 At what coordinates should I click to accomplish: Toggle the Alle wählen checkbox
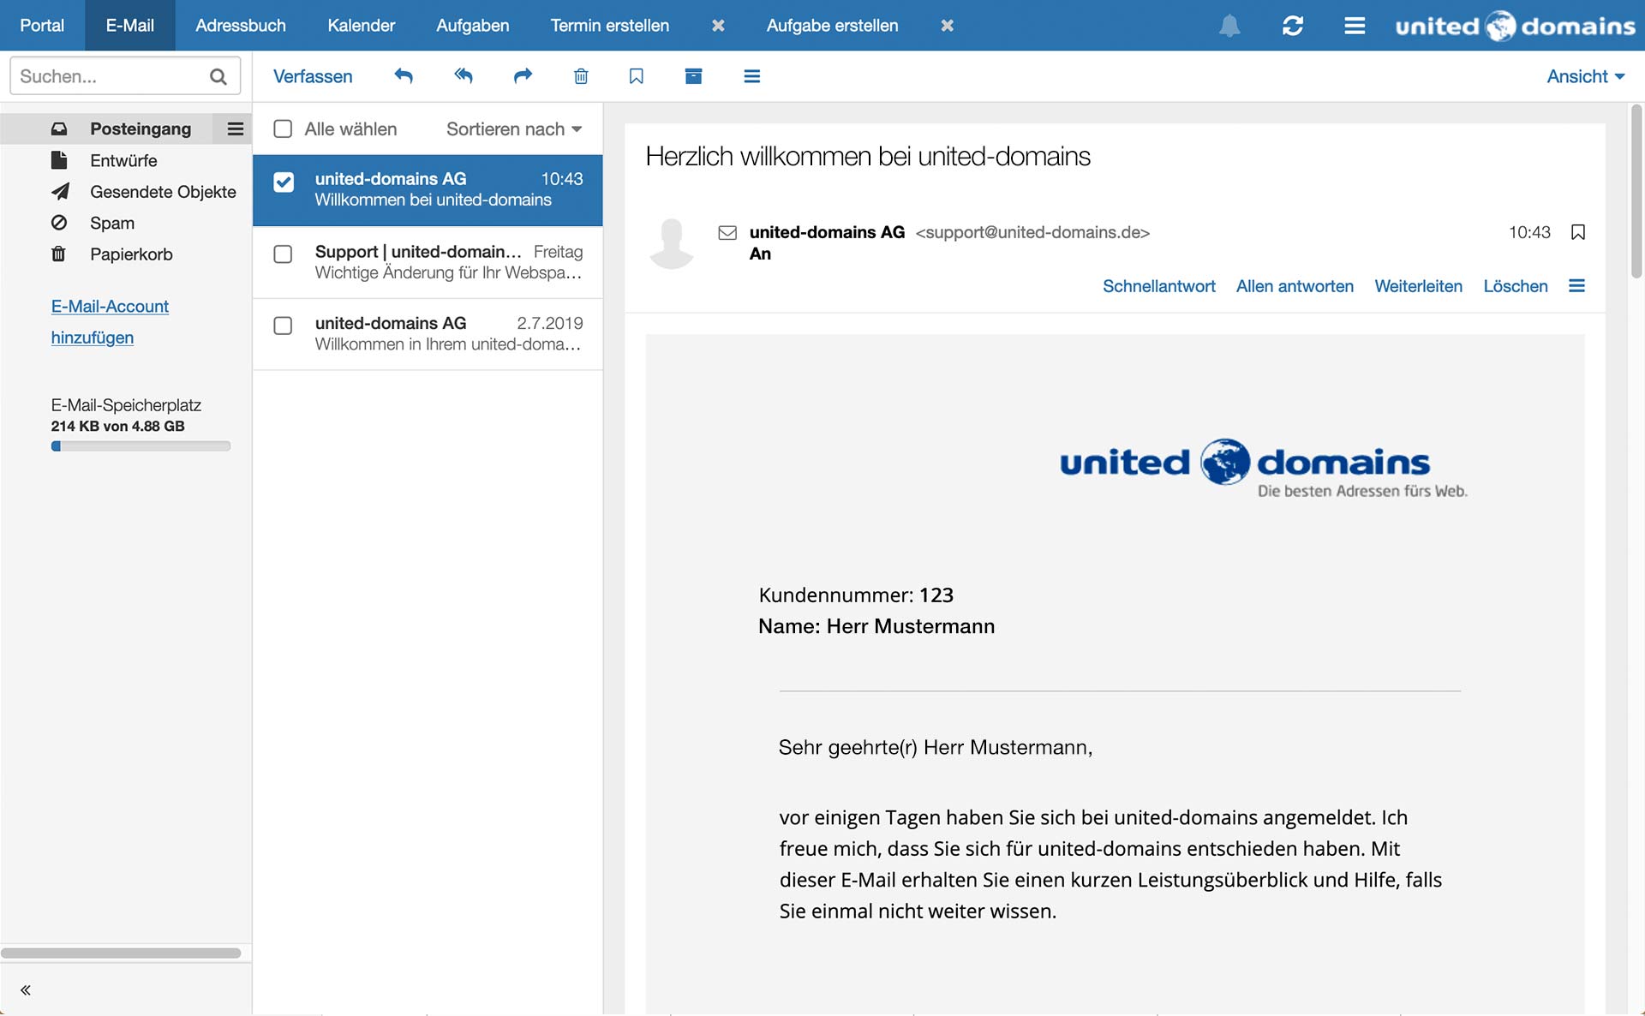coord(283,128)
